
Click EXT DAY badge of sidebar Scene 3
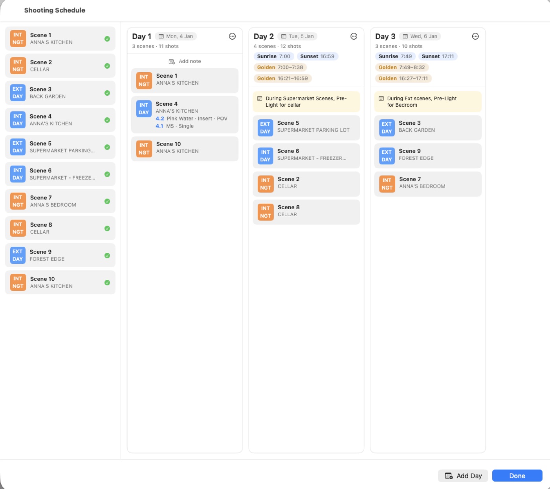tap(18, 93)
